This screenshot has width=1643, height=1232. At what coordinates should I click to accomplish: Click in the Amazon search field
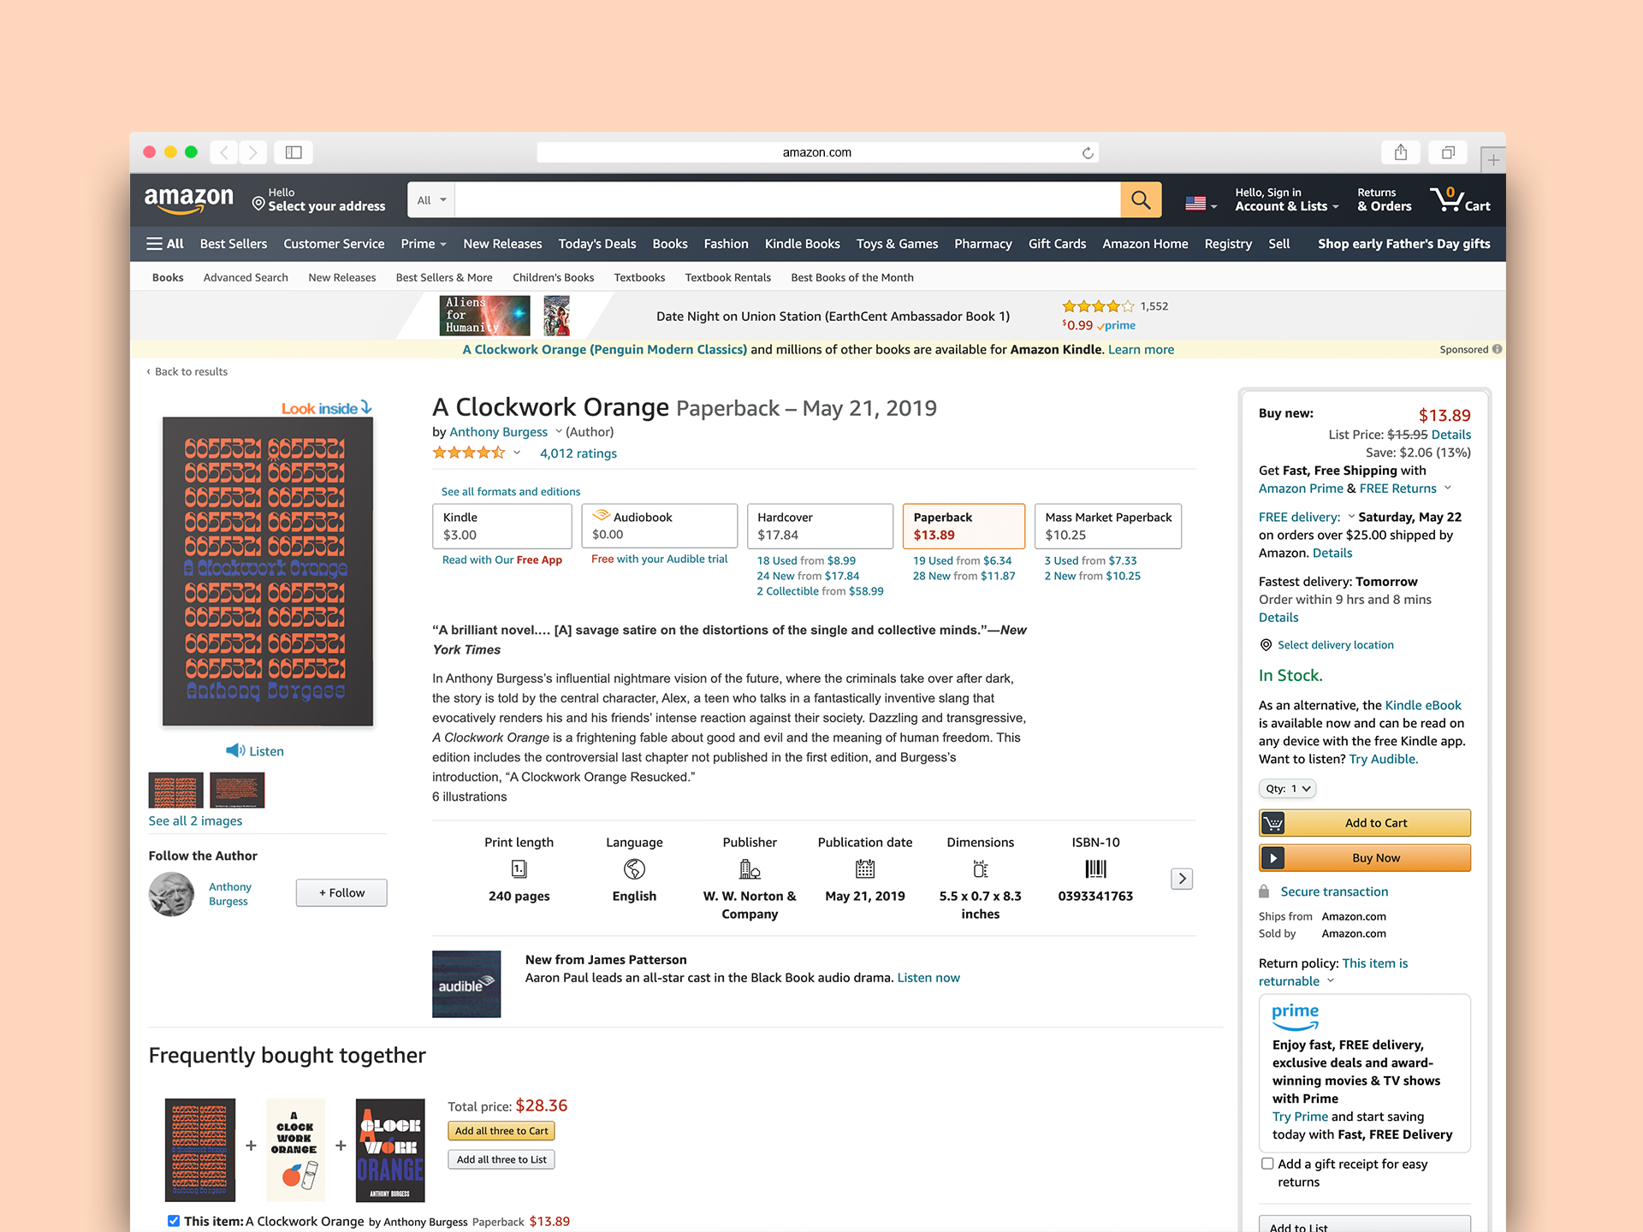point(787,200)
